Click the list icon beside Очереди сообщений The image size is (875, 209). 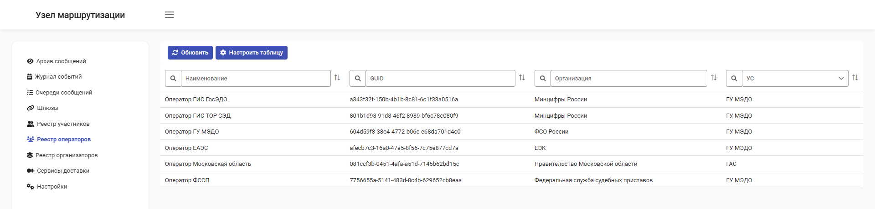click(30, 93)
